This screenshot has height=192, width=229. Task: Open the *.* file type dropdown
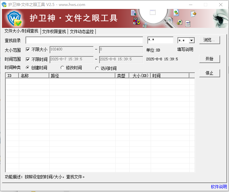[191, 40]
